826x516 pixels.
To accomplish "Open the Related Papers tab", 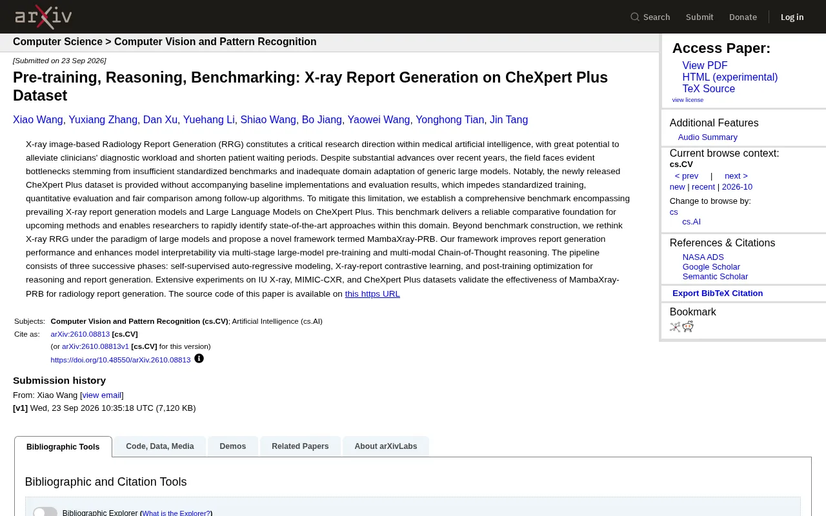I will click(300, 446).
